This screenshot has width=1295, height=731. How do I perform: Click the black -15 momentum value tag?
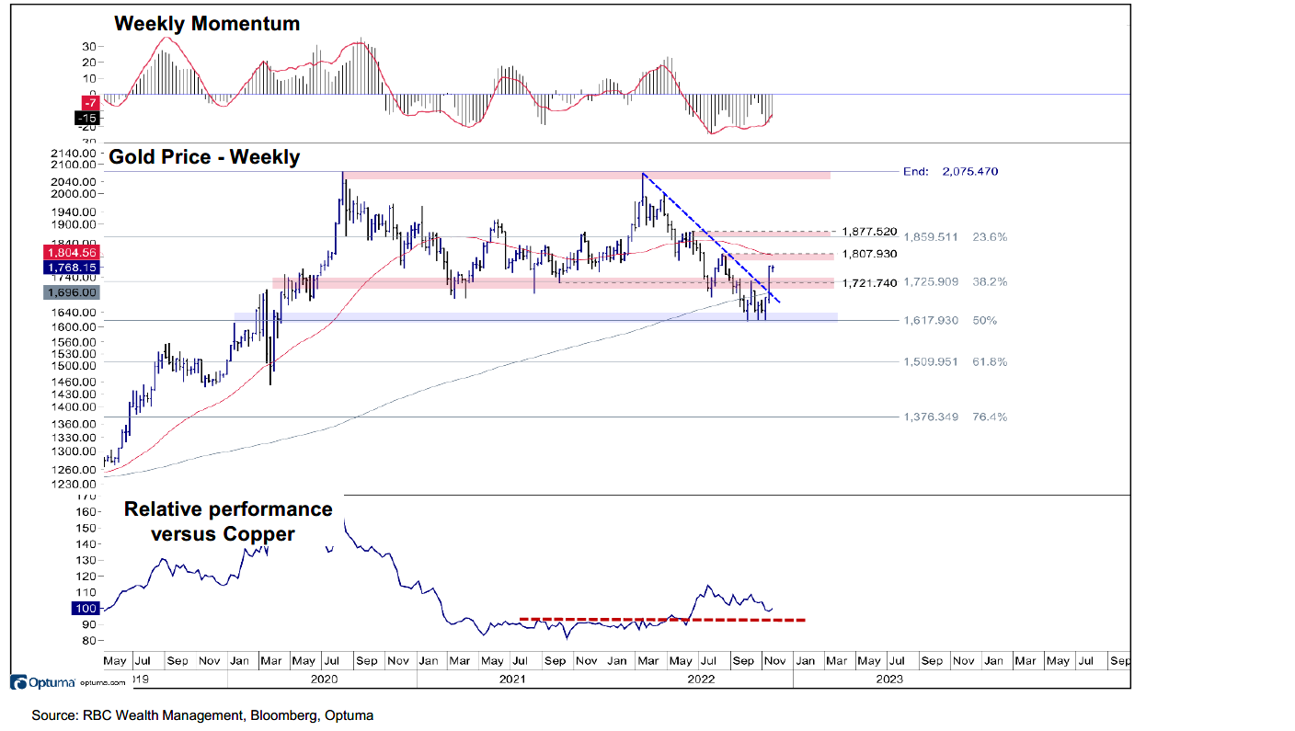point(88,118)
